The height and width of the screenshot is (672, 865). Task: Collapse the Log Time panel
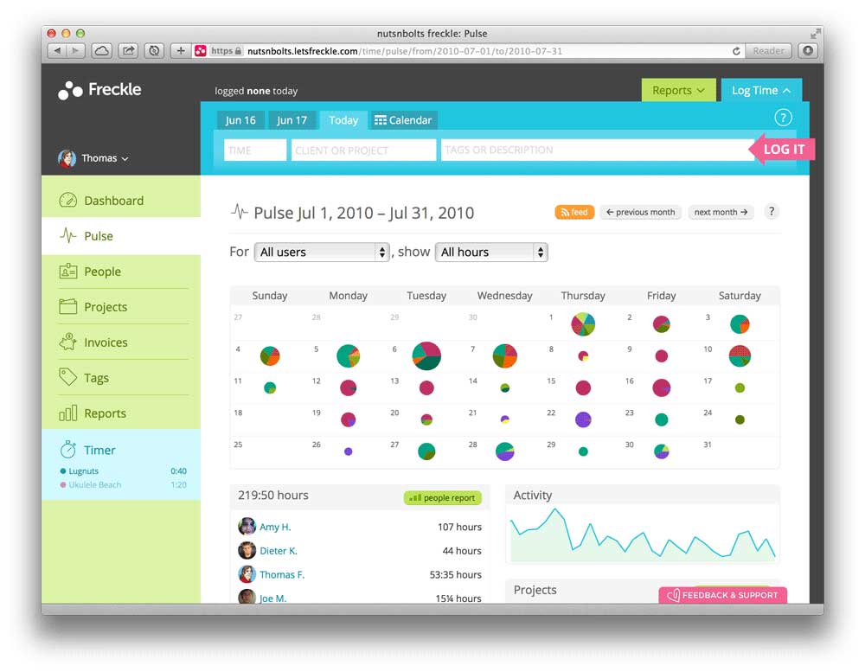click(x=761, y=90)
